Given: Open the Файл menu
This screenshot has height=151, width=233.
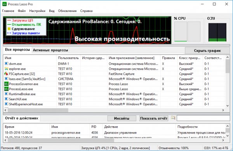Looking at the screenshot, I should 22,11.
